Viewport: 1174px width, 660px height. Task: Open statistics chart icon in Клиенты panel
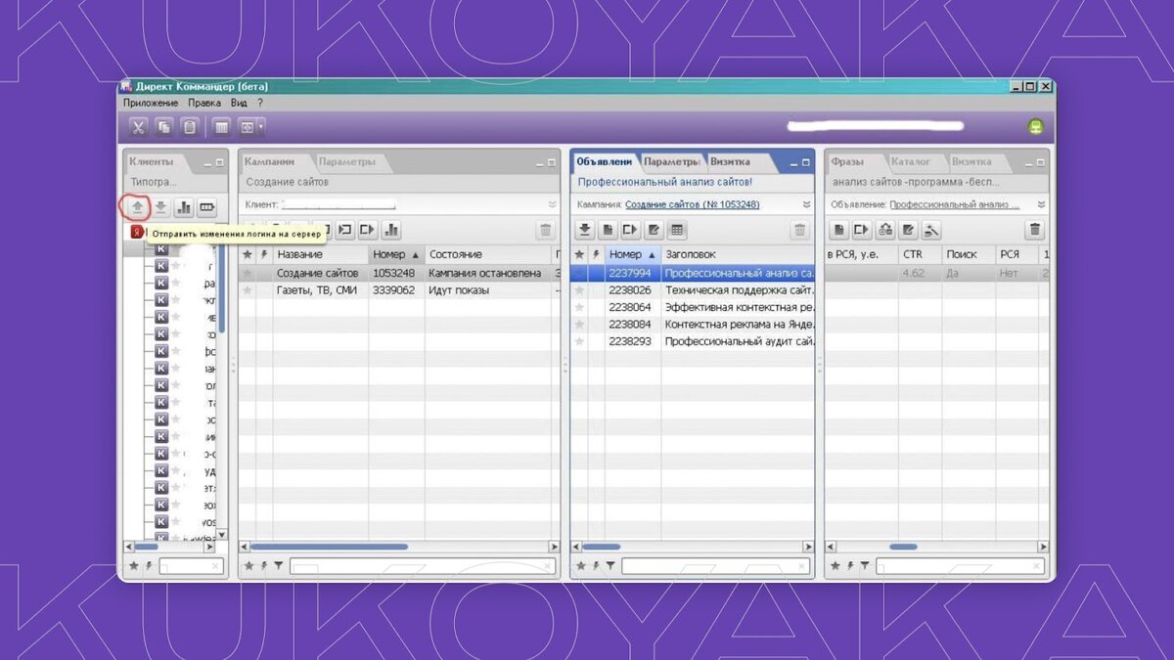click(184, 207)
